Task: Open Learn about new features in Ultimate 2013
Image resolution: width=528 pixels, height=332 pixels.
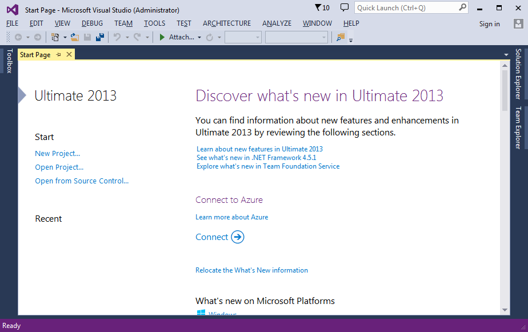Action: pos(259,149)
